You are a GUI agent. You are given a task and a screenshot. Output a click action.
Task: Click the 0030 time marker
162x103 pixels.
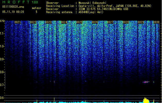[x=156, y=22]
